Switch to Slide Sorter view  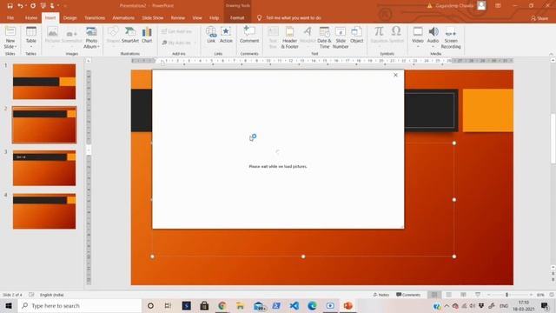tap(448, 295)
